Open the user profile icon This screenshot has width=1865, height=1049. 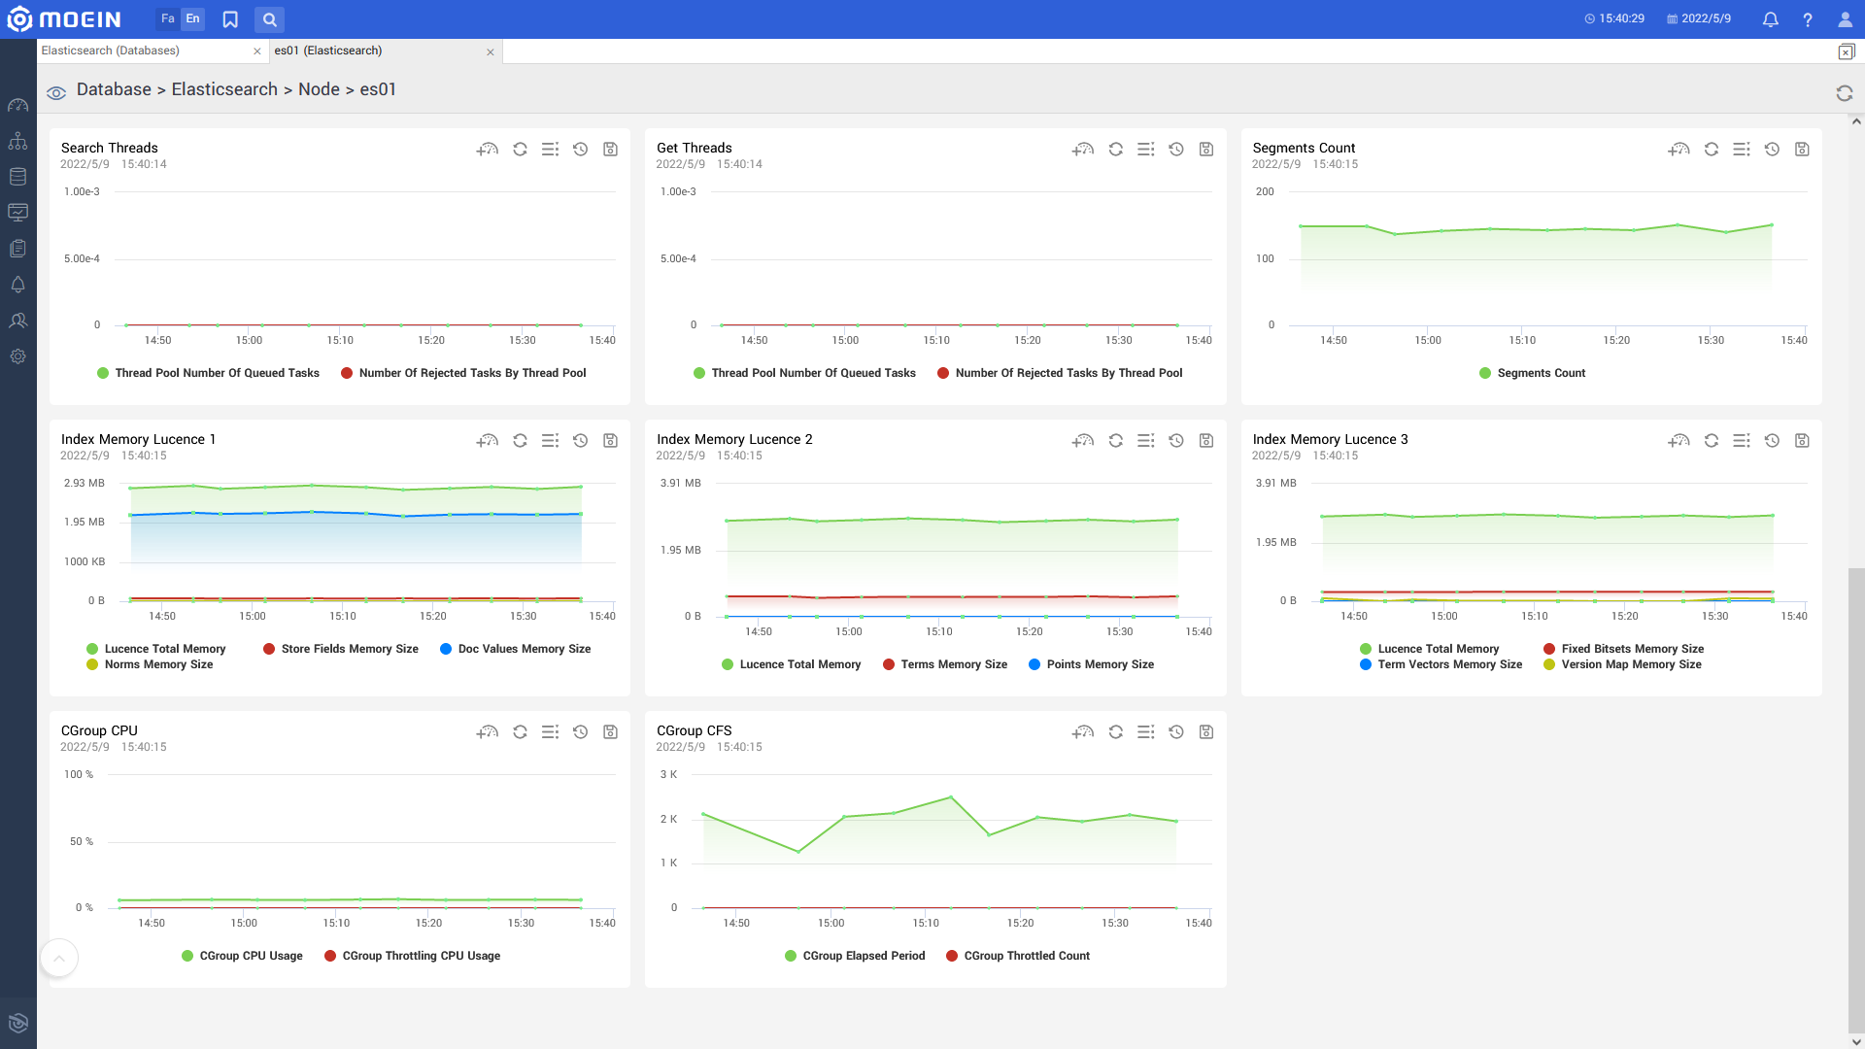point(1845,19)
